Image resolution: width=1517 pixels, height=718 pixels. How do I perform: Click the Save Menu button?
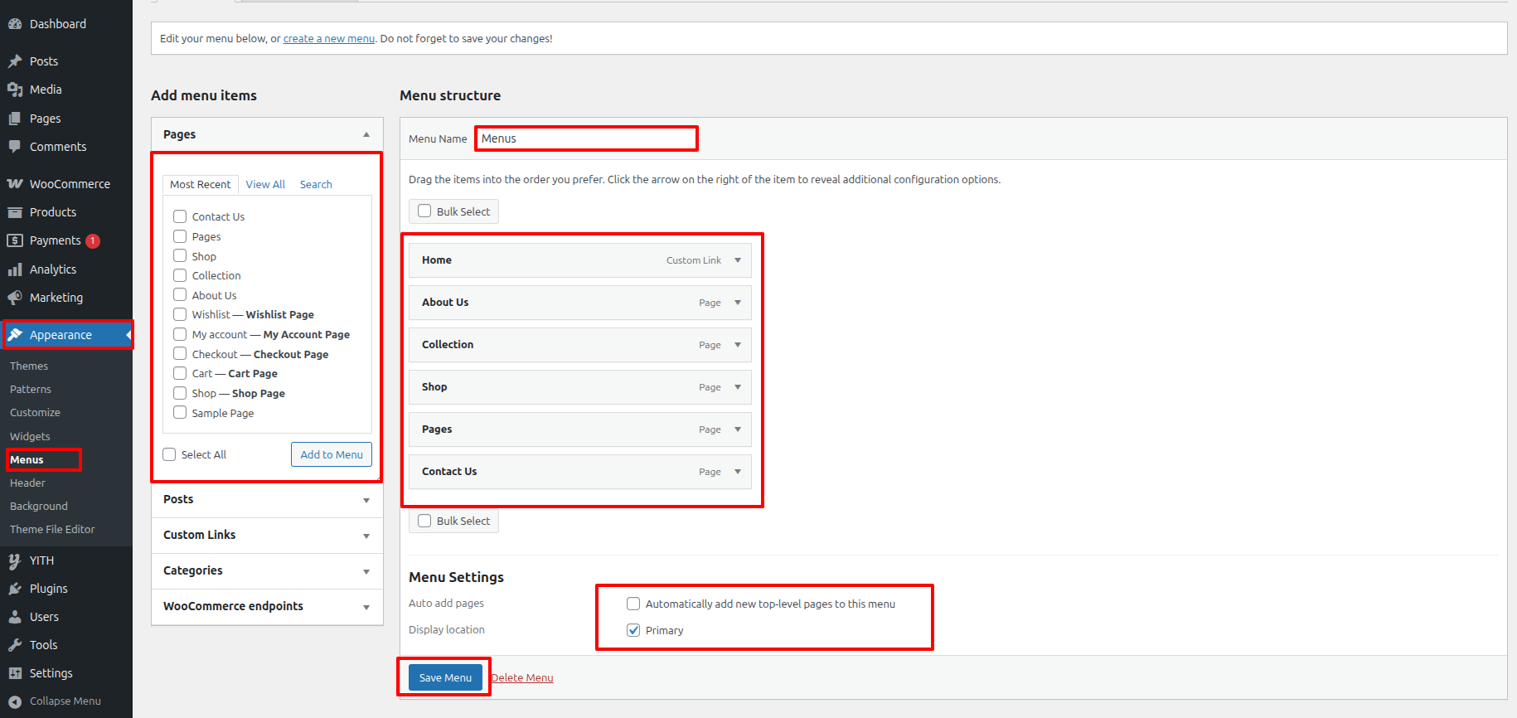pyautogui.click(x=445, y=677)
